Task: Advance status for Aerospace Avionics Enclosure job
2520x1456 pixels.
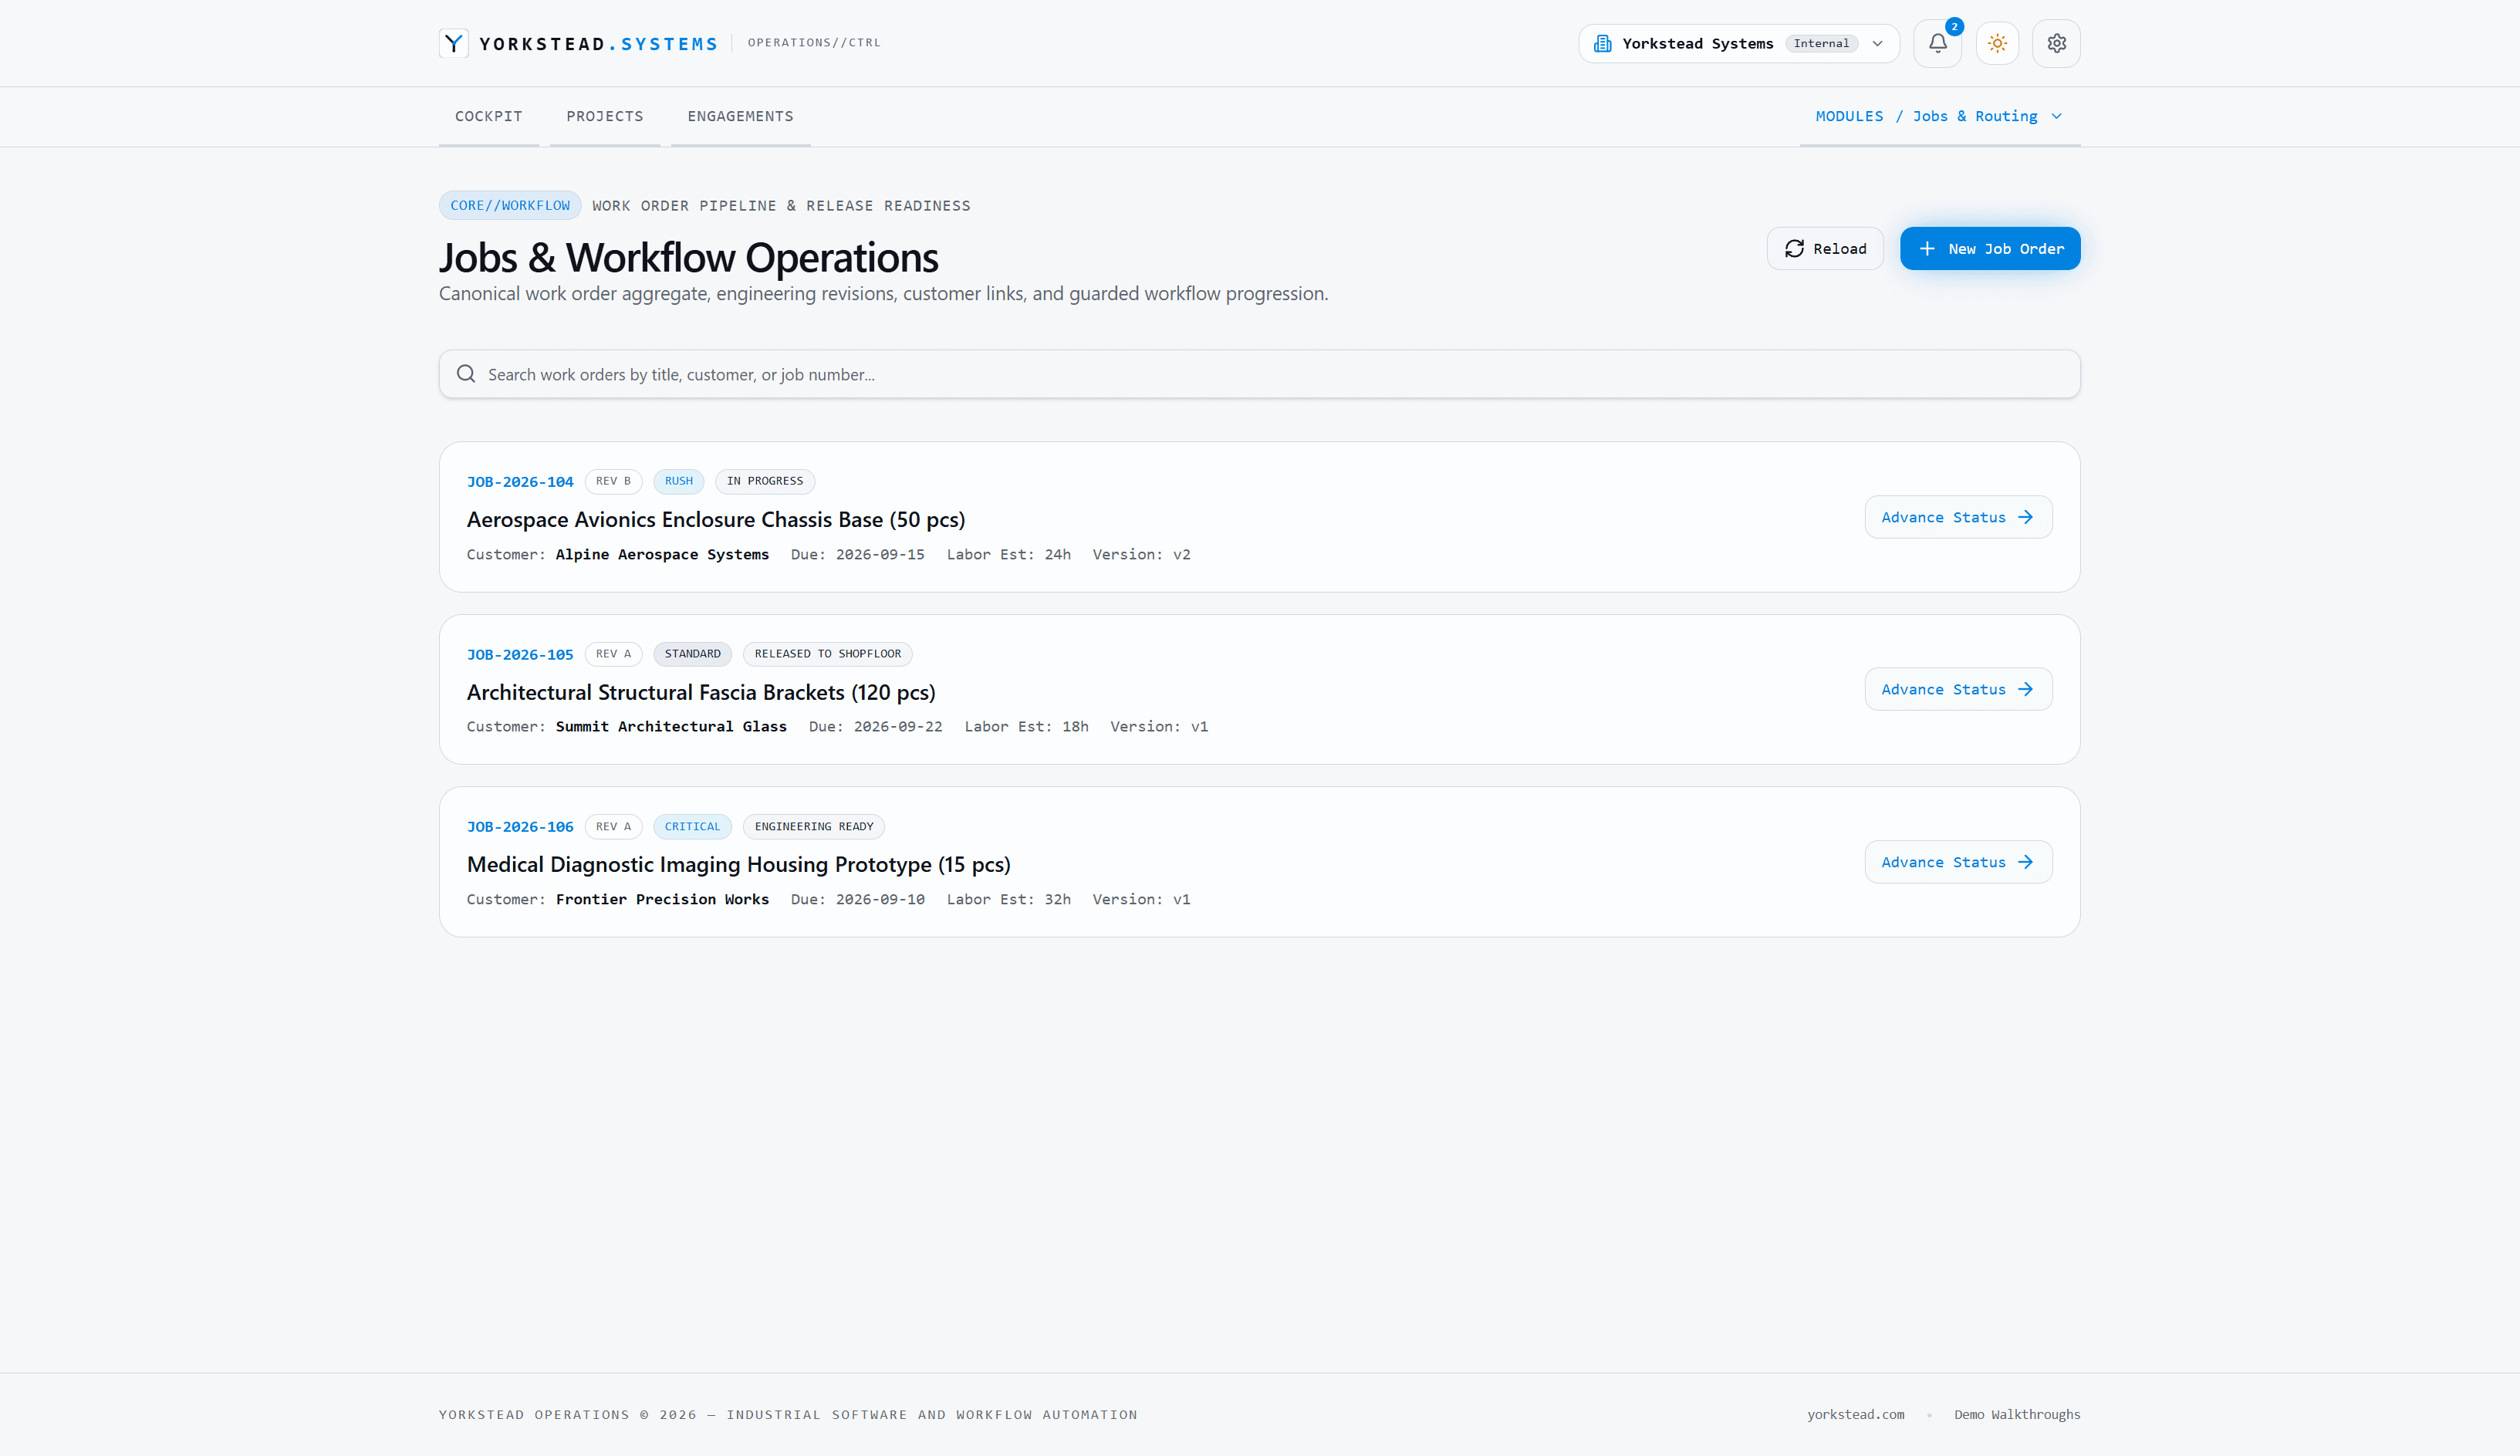Action: (1958, 517)
